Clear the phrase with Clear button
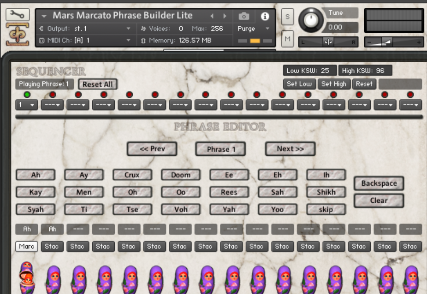 tap(379, 200)
